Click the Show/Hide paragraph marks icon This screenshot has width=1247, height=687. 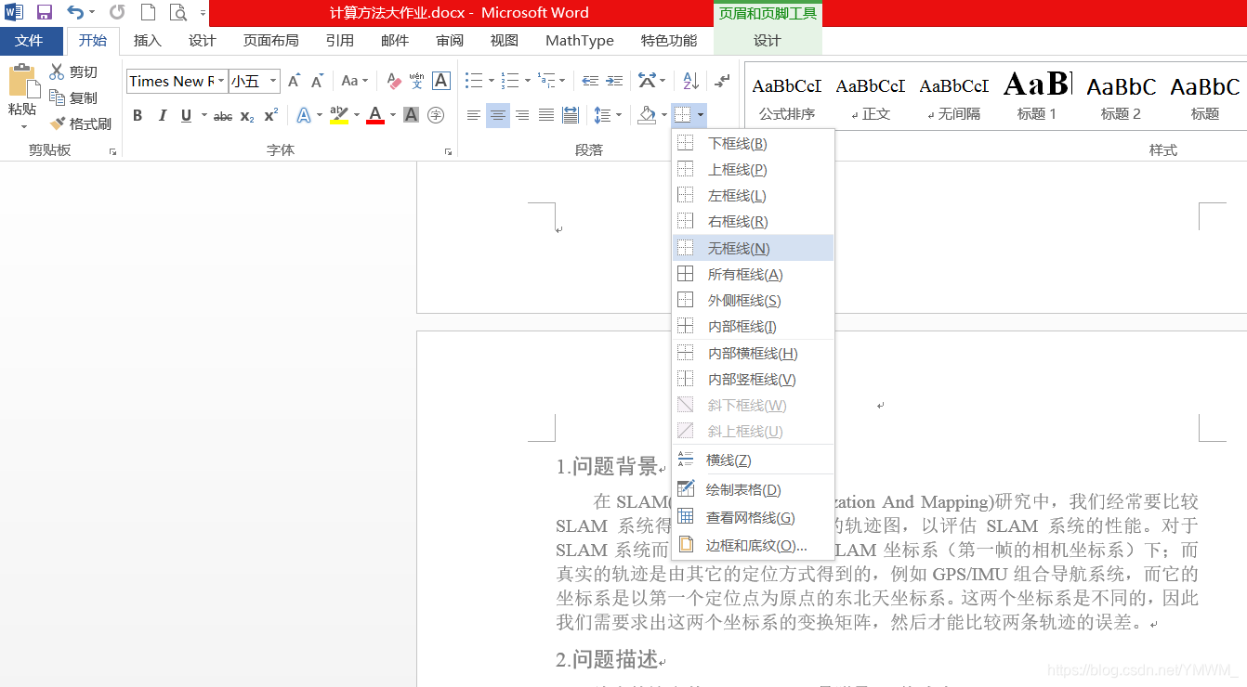723,82
